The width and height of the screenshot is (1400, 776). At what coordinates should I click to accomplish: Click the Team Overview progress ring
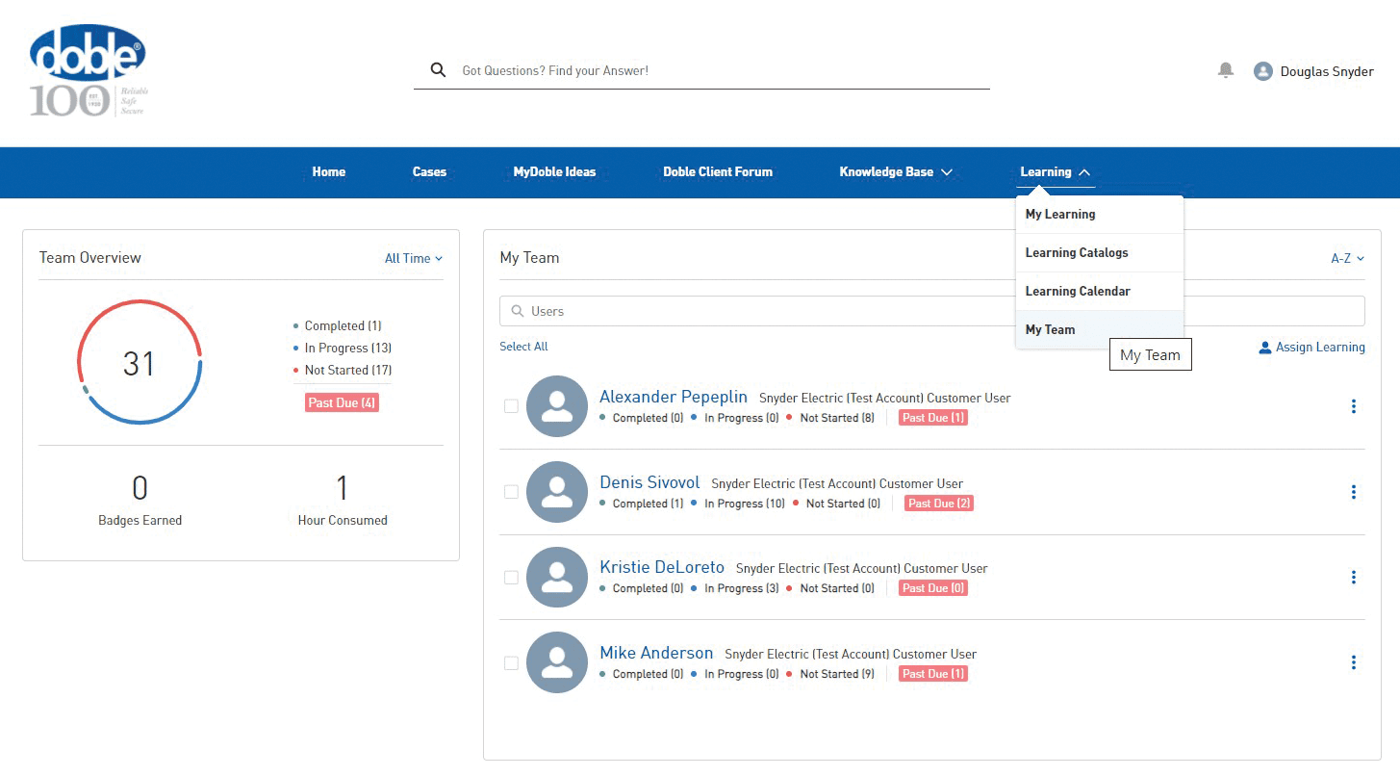140,362
